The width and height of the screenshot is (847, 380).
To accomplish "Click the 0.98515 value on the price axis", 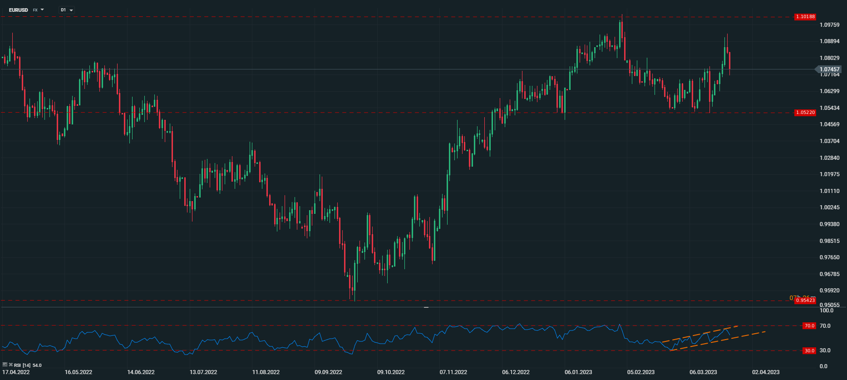I will [x=829, y=241].
